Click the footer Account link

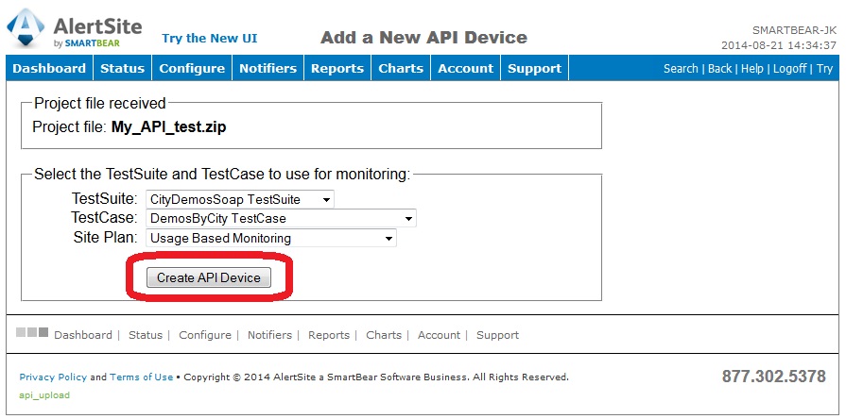(x=439, y=335)
